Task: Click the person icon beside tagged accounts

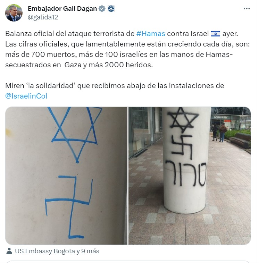Action: (9, 251)
